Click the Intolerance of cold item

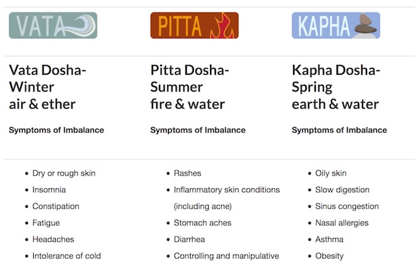pos(66,256)
